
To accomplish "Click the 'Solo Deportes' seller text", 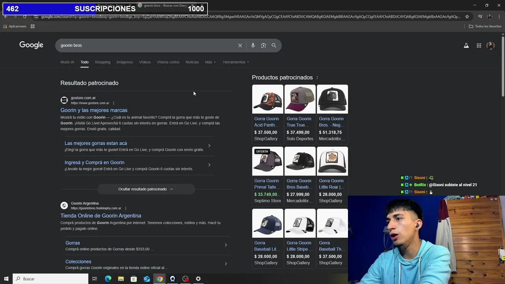I will (300, 139).
